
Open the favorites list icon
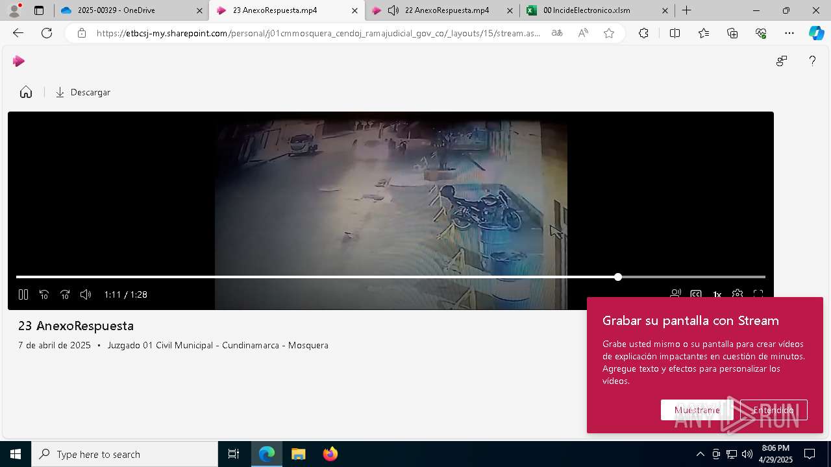pyautogui.click(x=704, y=33)
